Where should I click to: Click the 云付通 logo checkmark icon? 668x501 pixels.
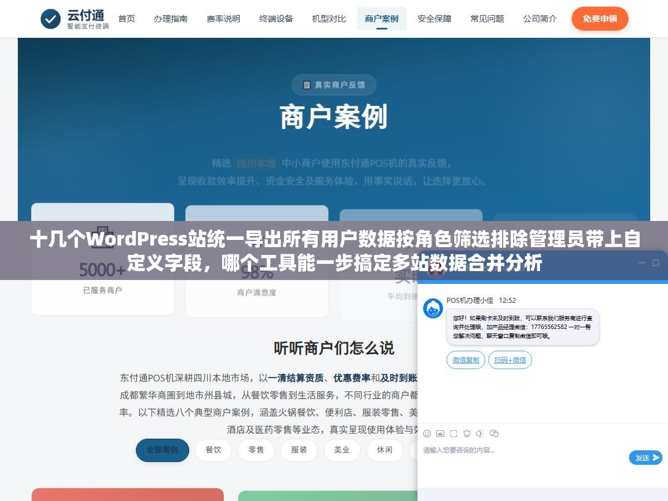click(51, 19)
